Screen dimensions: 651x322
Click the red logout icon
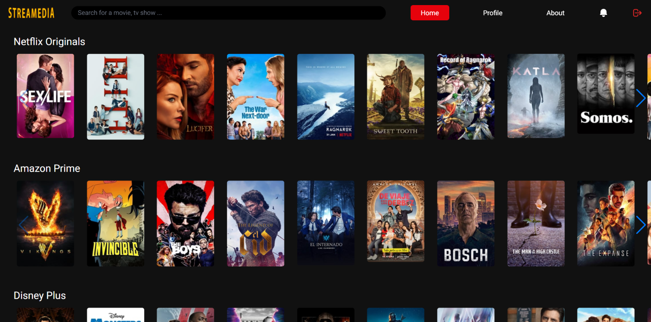point(637,13)
